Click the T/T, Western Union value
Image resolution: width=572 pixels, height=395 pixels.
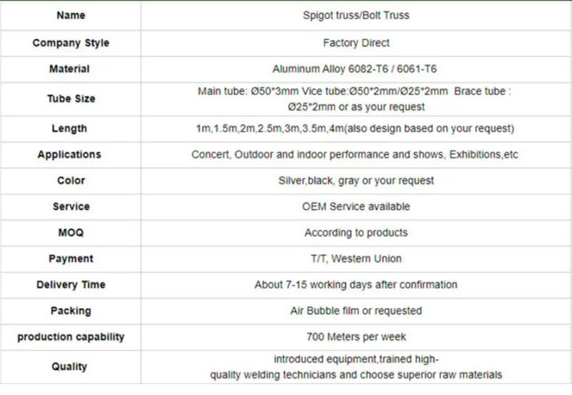[356, 259]
